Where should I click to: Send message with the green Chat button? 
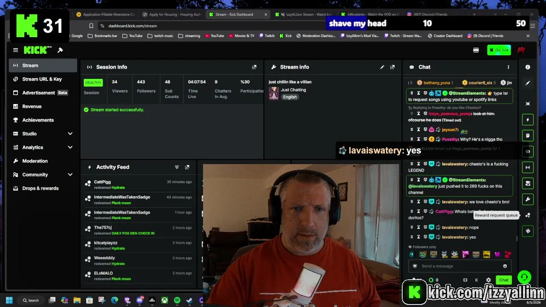coord(504,280)
